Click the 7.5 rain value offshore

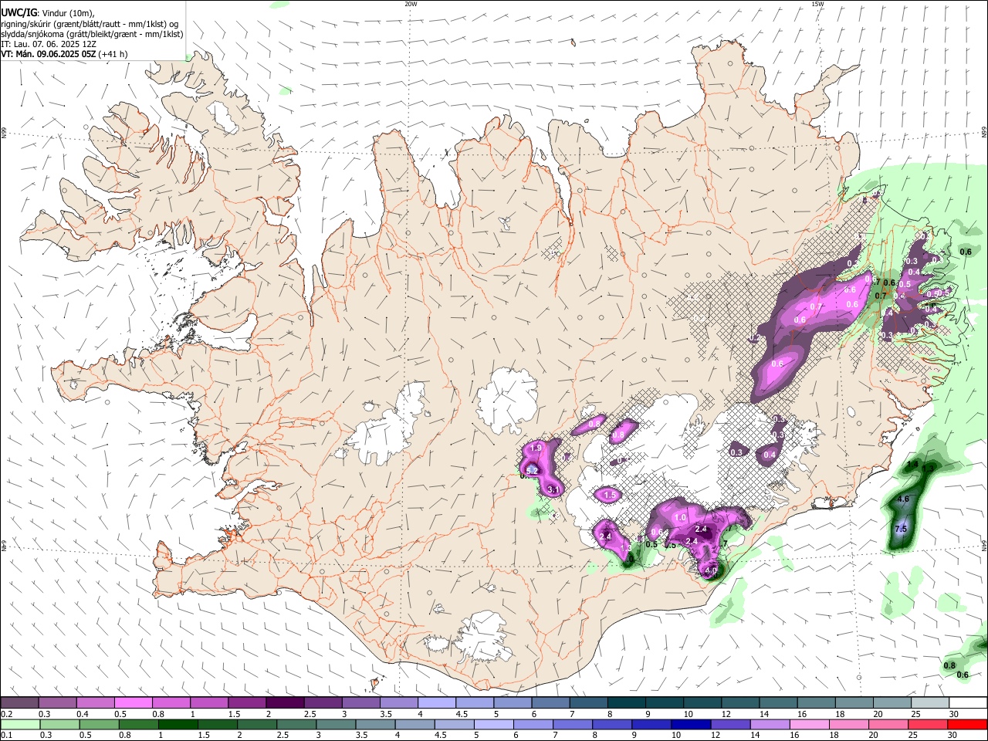tap(900, 530)
